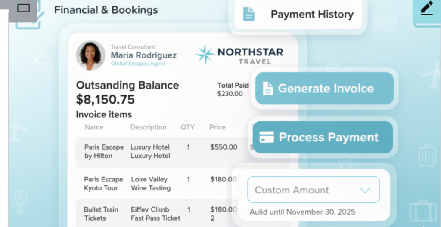Click the invoice page icon on Generate Invoice
441x227 pixels.
click(x=268, y=89)
